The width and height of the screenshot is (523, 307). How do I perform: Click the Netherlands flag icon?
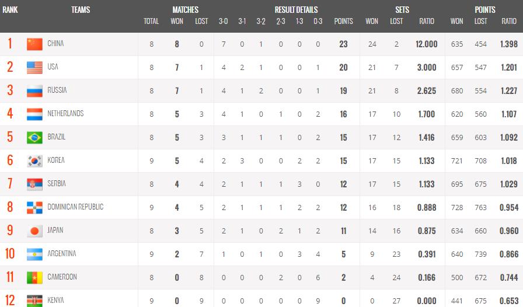point(34,114)
